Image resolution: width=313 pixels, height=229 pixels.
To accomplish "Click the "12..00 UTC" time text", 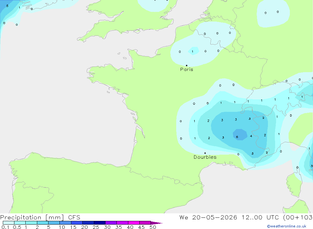I will coord(260,217).
